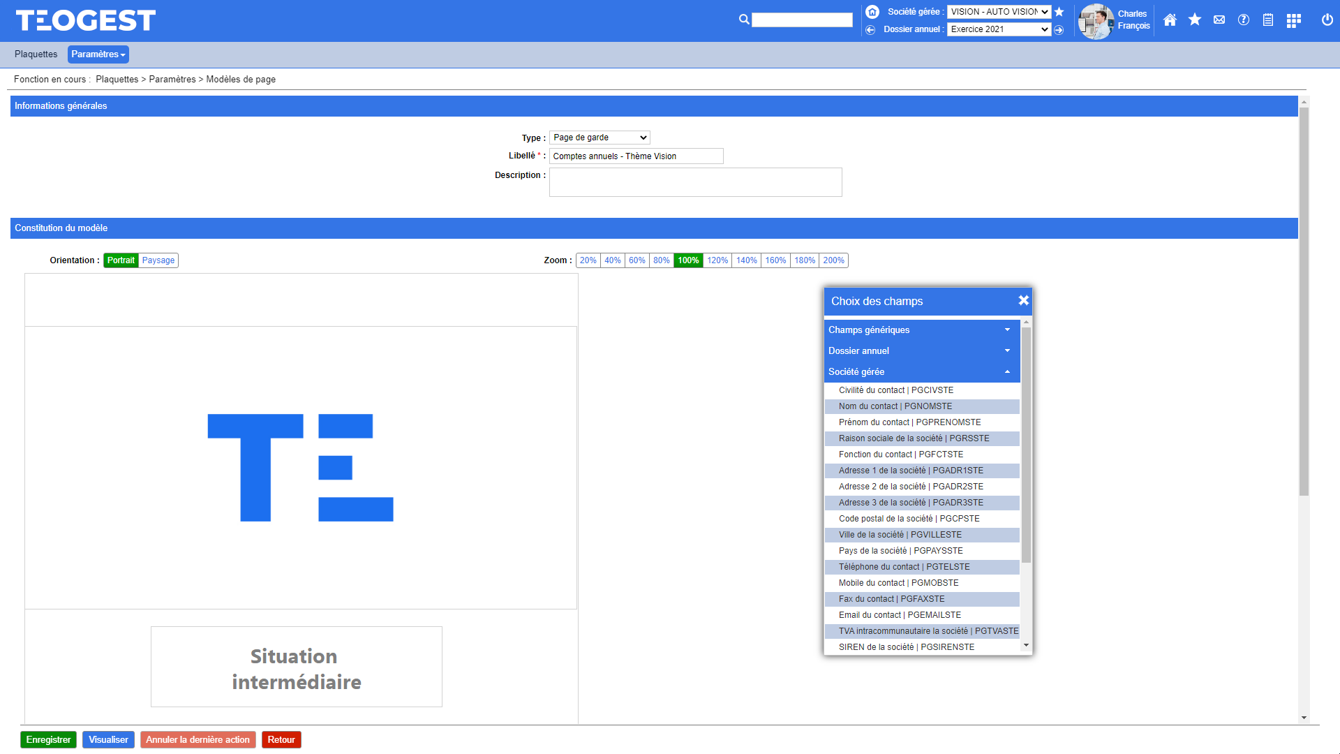Set zoom to 60%
1340x754 pixels.
tap(637, 260)
